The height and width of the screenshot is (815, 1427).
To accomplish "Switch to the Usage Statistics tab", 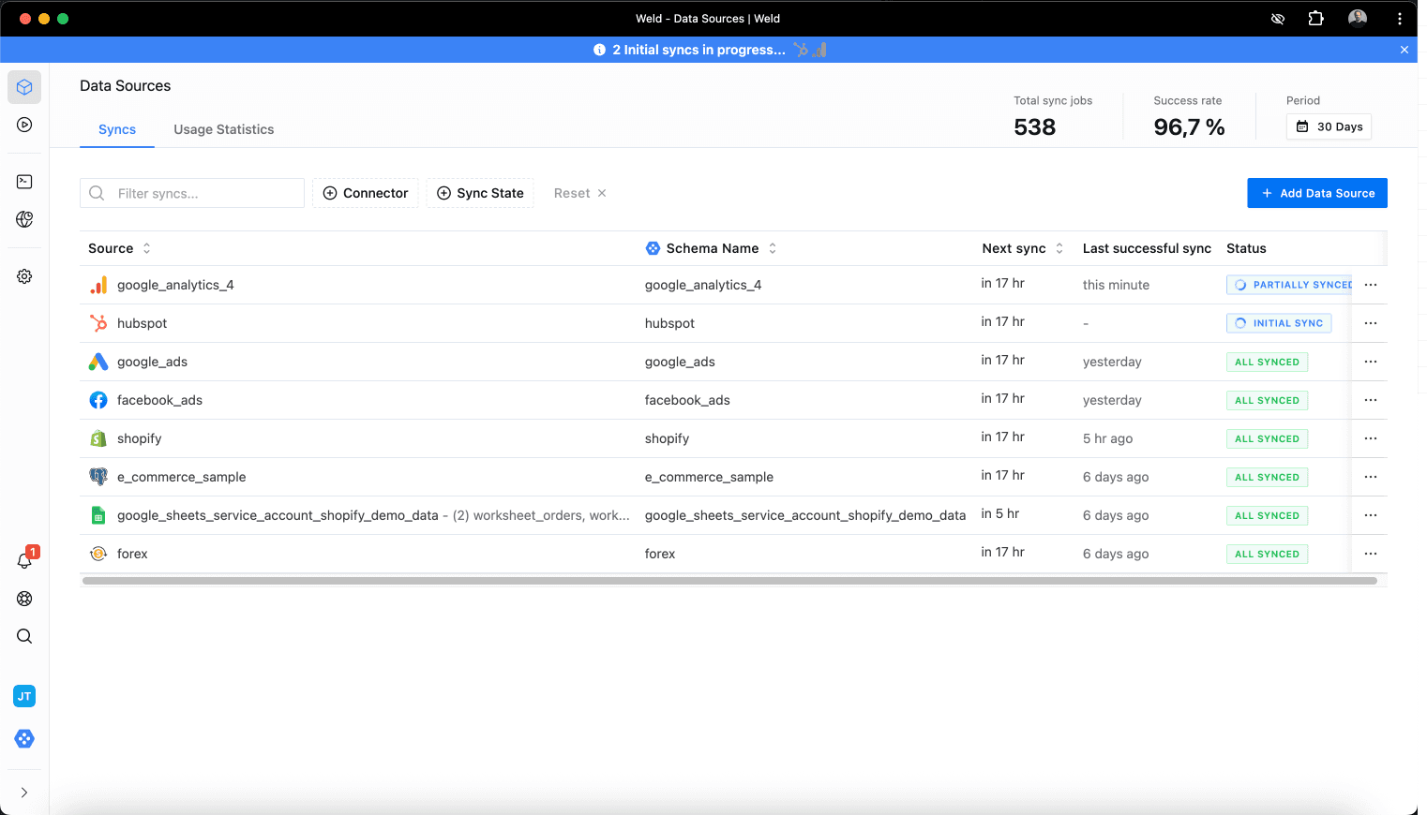I will [x=223, y=129].
